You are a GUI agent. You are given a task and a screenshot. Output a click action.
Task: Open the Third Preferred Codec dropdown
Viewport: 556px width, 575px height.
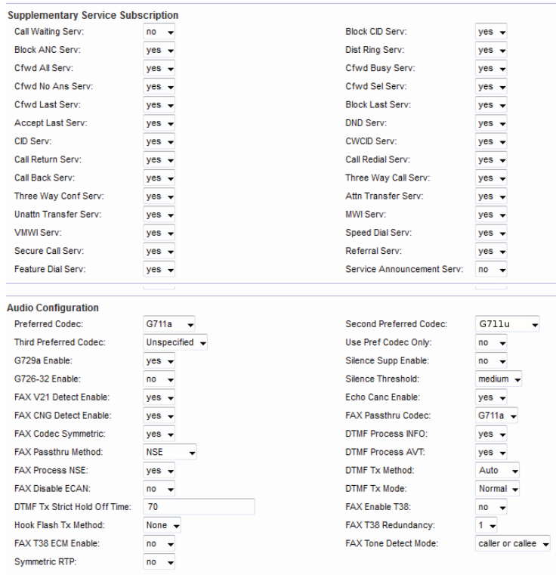click(176, 342)
